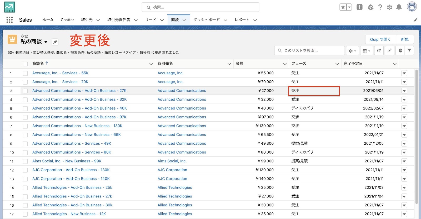Screen dimensions: 421x219
Task: Expand the フェーズ column menu
Action: [337, 64]
